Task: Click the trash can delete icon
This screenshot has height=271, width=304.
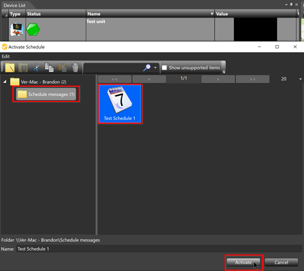Action: click(75, 68)
